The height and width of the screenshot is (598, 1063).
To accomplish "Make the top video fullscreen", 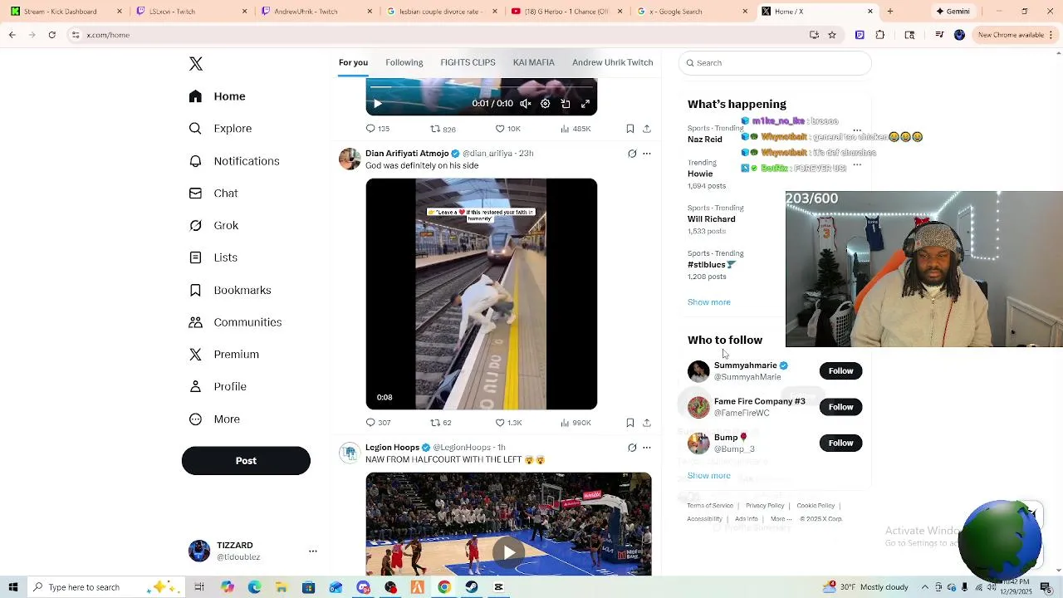I will (585, 104).
